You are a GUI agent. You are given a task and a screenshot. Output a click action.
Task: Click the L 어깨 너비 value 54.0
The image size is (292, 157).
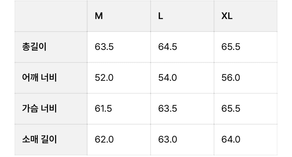pyautogui.click(x=167, y=78)
